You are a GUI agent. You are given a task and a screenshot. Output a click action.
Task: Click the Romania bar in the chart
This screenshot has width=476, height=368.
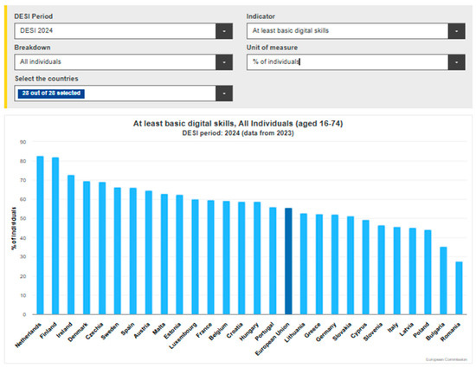[459, 288]
